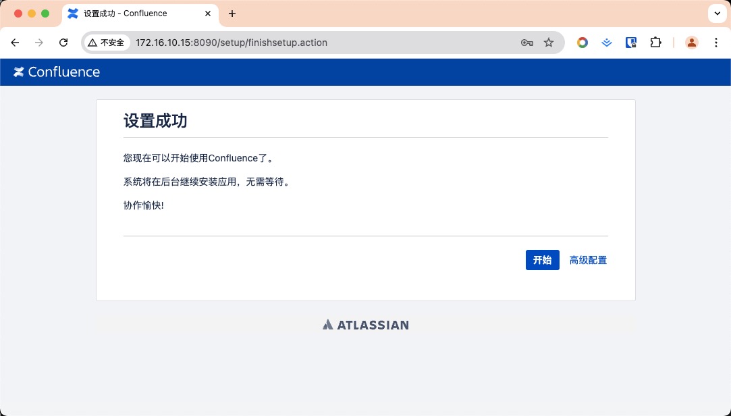The width and height of the screenshot is (731, 416).
Task: Click the browser forward arrow
Action: 39,43
